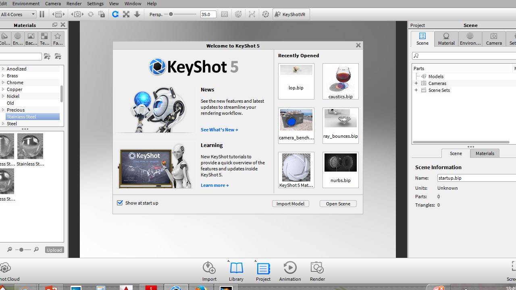This screenshot has height=290, width=516.
Task: Click add folder icon in Materials panel
Action: pos(47,56)
